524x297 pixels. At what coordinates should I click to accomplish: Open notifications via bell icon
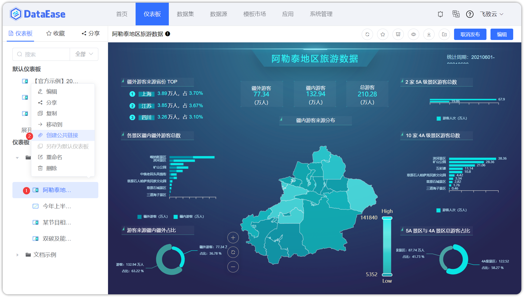pyautogui.click(x=440, y=14)
